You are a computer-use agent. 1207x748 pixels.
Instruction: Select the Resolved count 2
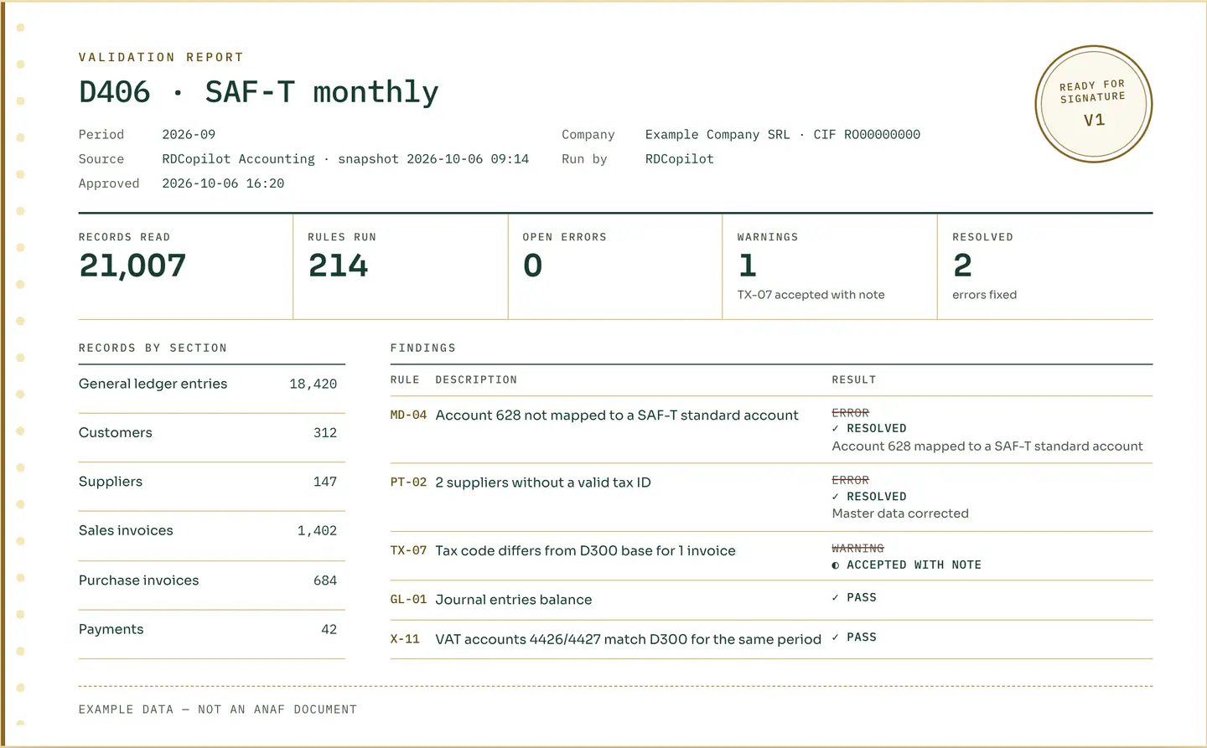tap(962, 266)
